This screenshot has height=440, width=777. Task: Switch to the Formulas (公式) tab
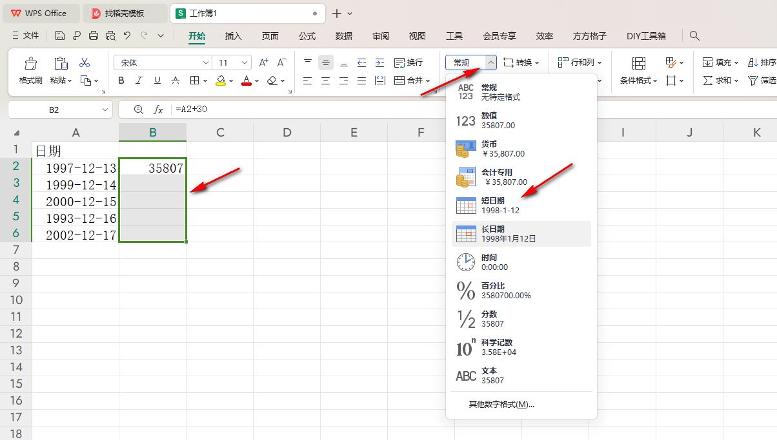[x=307, y=36]
